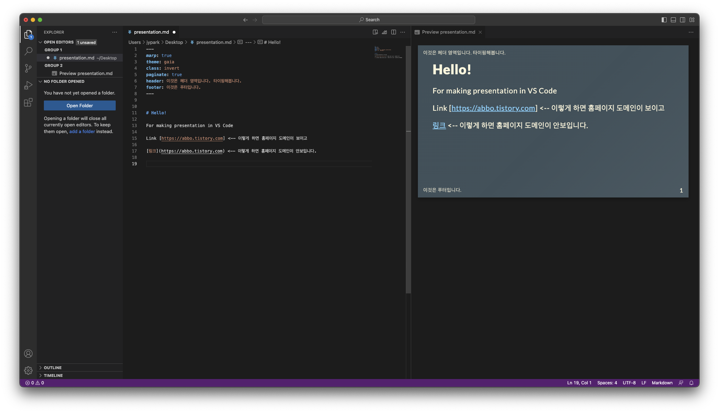This screenshot has width=719, height=413.
Task: Click the Marp quick pick icon
Action: (384, 32)
